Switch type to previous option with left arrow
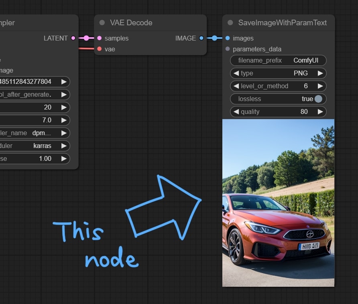 (x=236, y=73)
